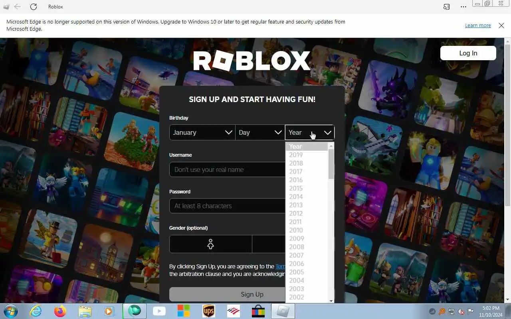511x319 pixels.
Task: Open the Microsoft four-color logo app
Action: pos(184,311)
